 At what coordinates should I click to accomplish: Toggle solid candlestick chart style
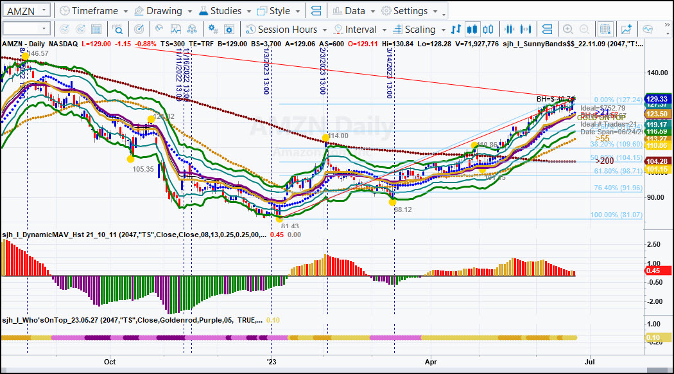tap(472, 30)
